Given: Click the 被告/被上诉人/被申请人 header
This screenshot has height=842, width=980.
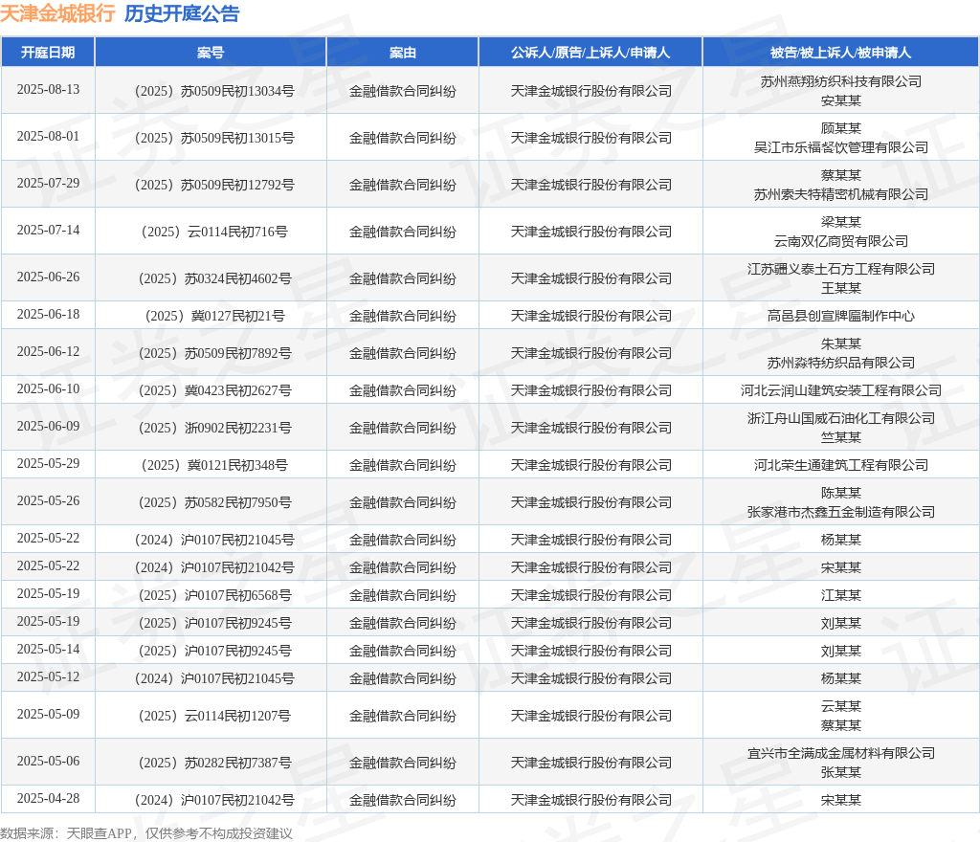Looking at the screenshot, I should pos(840,53).
